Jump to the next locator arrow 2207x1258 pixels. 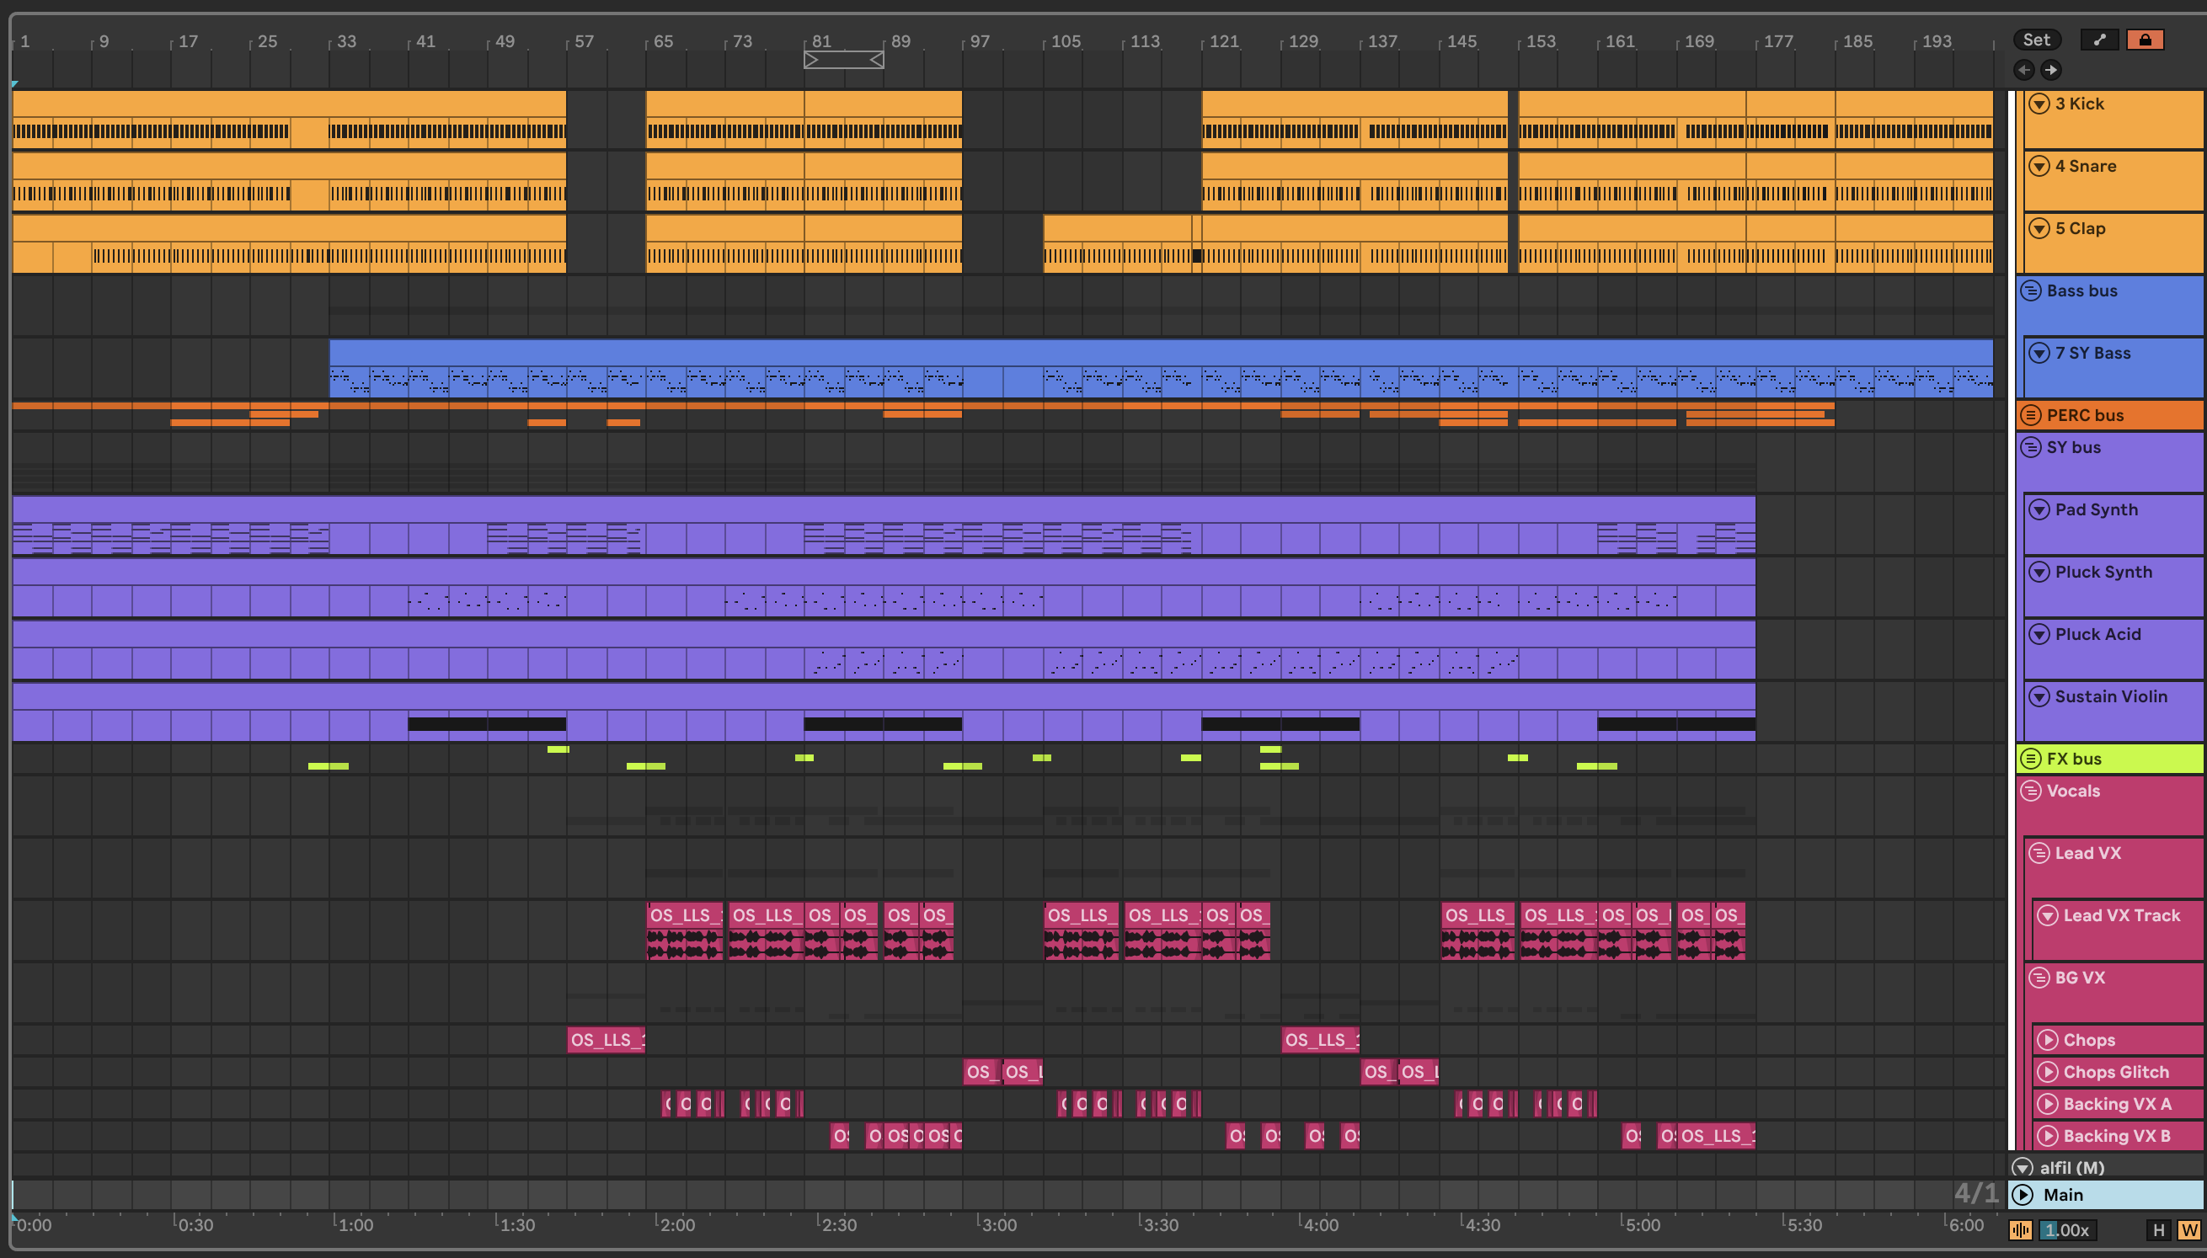(x=2050, y=70)
